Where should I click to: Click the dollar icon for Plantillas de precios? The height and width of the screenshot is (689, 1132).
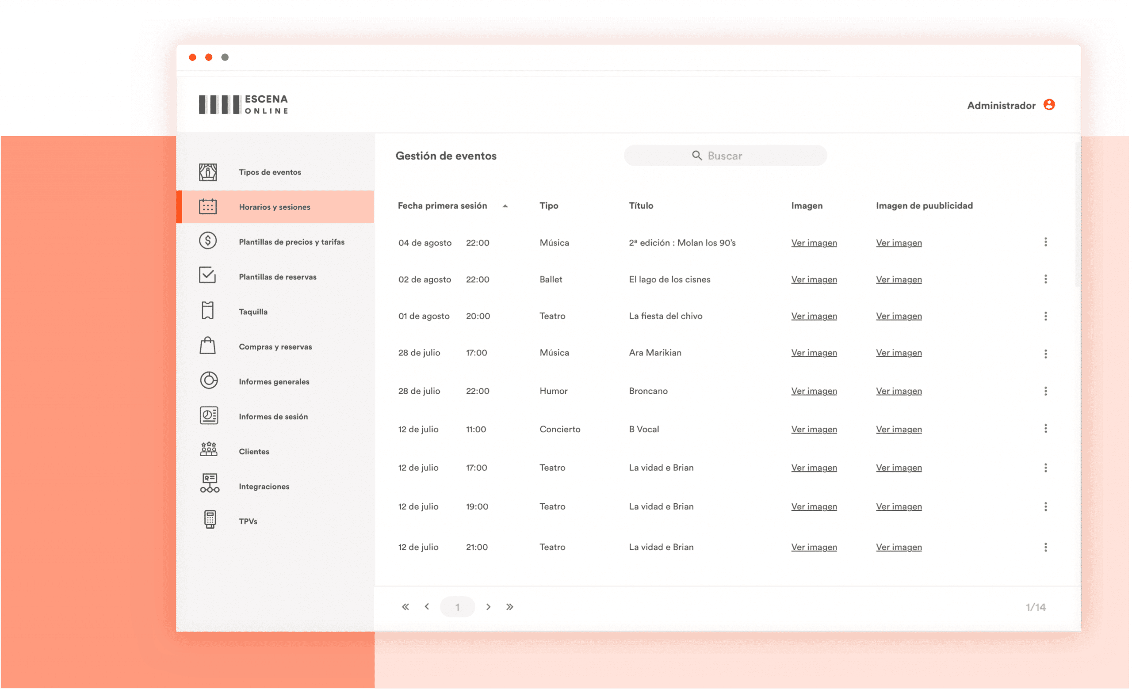pos(208,240)
